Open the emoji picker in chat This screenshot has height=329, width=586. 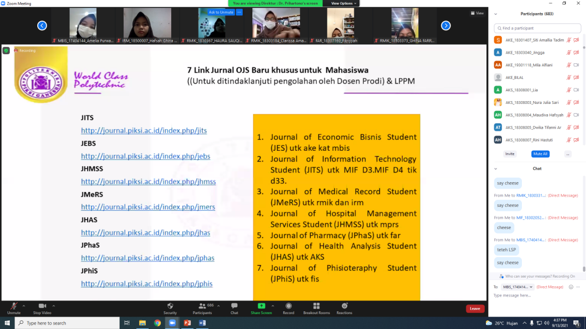571,287
